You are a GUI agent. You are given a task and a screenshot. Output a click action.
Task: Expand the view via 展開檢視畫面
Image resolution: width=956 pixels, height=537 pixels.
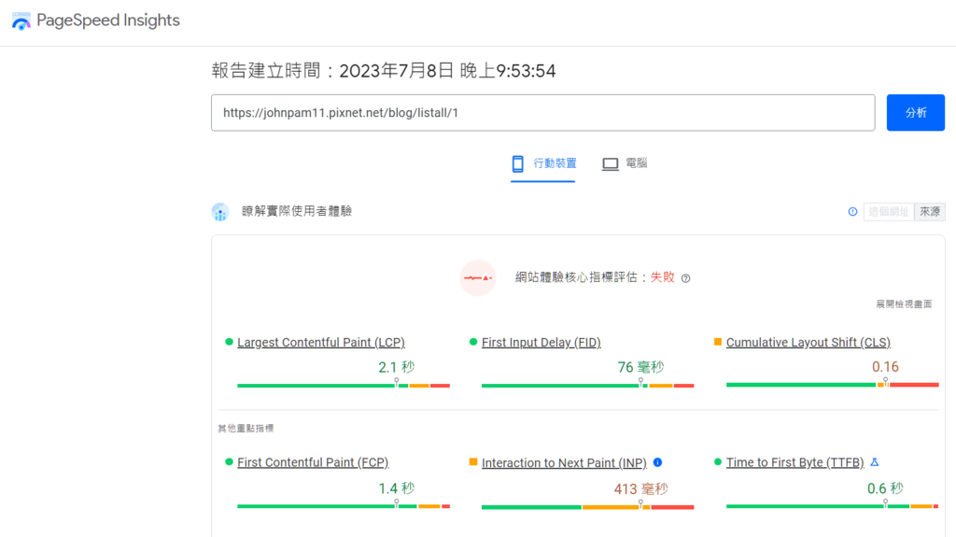[x=904, y=304]
